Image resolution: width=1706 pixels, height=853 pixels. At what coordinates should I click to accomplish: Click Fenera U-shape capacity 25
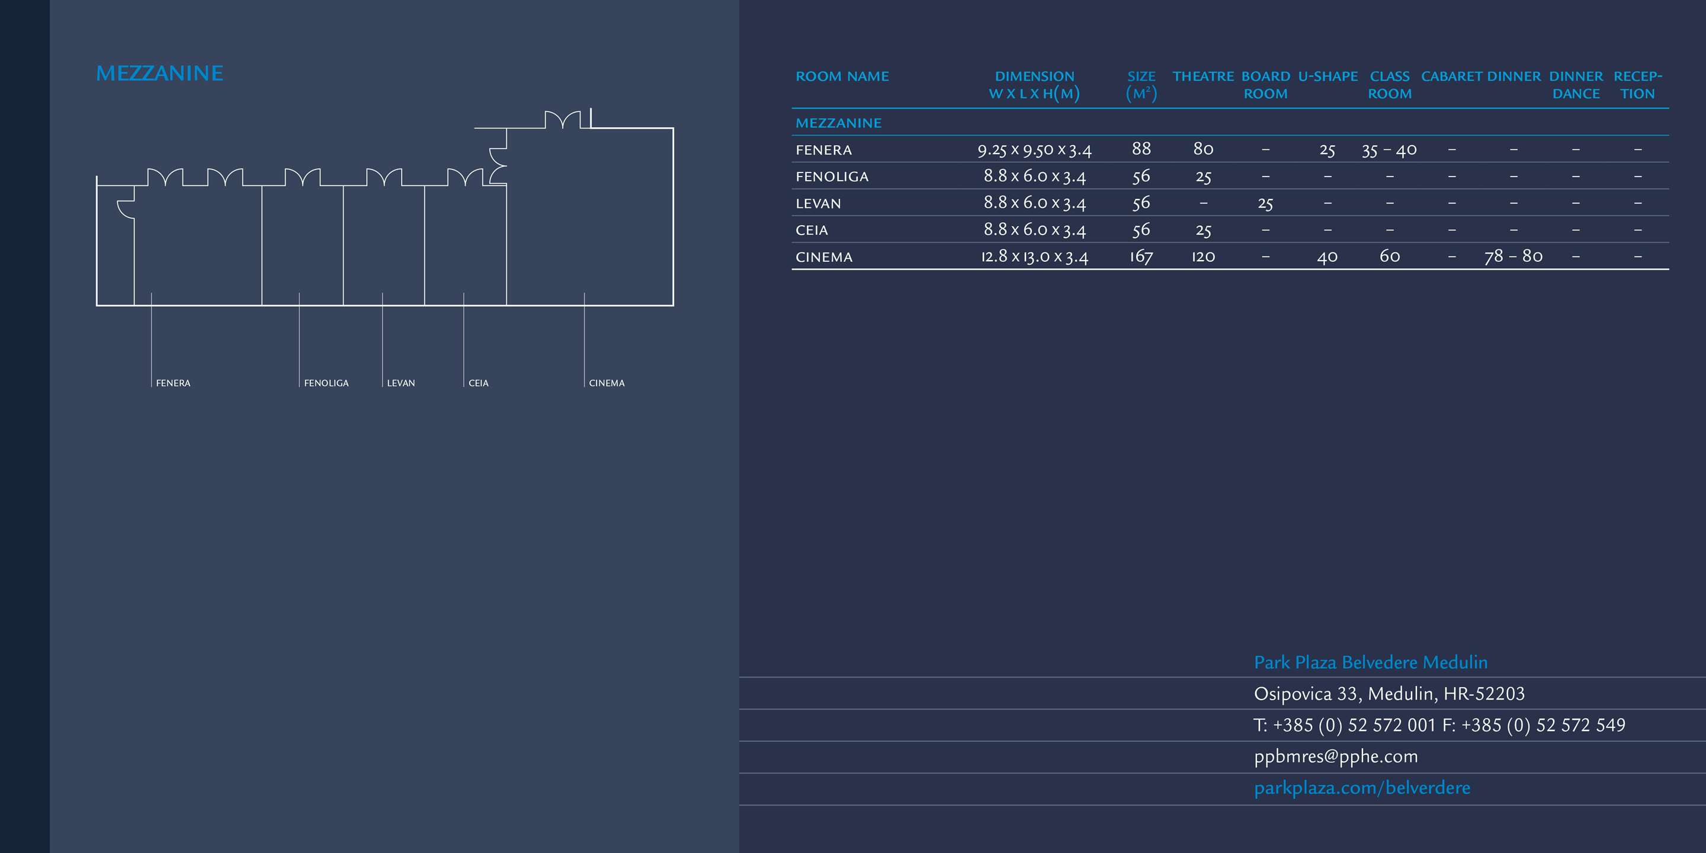[1327, 150]
